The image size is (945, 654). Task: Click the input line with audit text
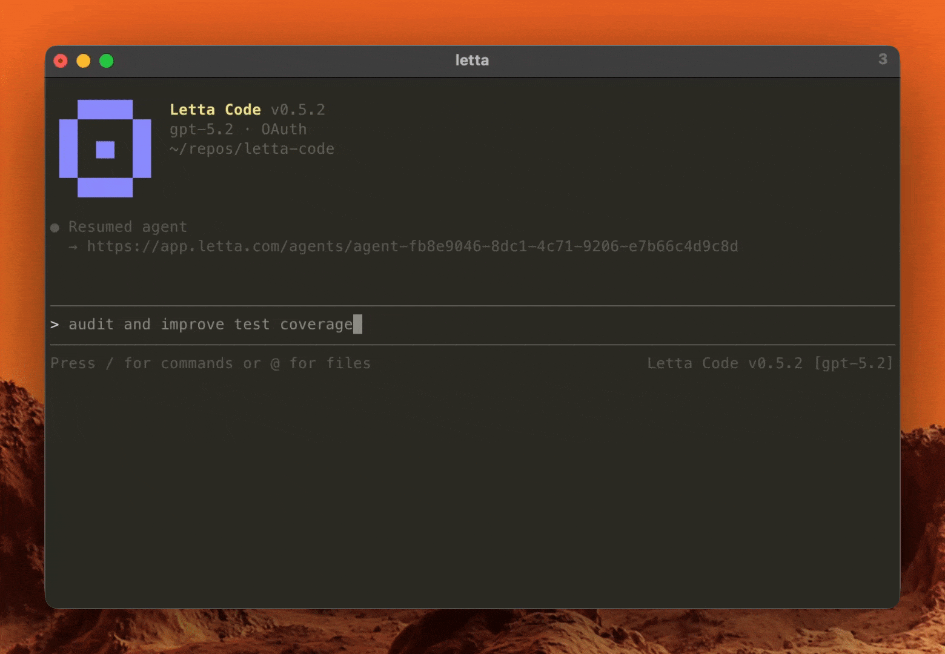pyautogui.click(x=210, y=325)
